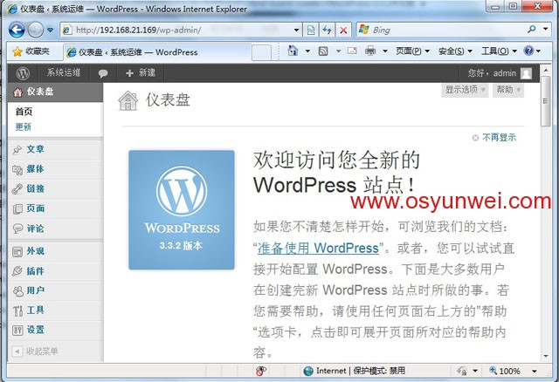
Task: Click the status bar security lock icon
Action: tap(462, 371)
